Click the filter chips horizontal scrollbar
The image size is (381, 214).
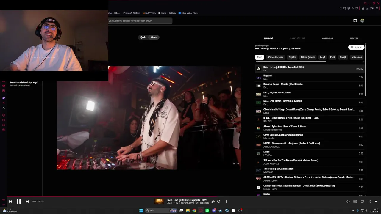291,62
